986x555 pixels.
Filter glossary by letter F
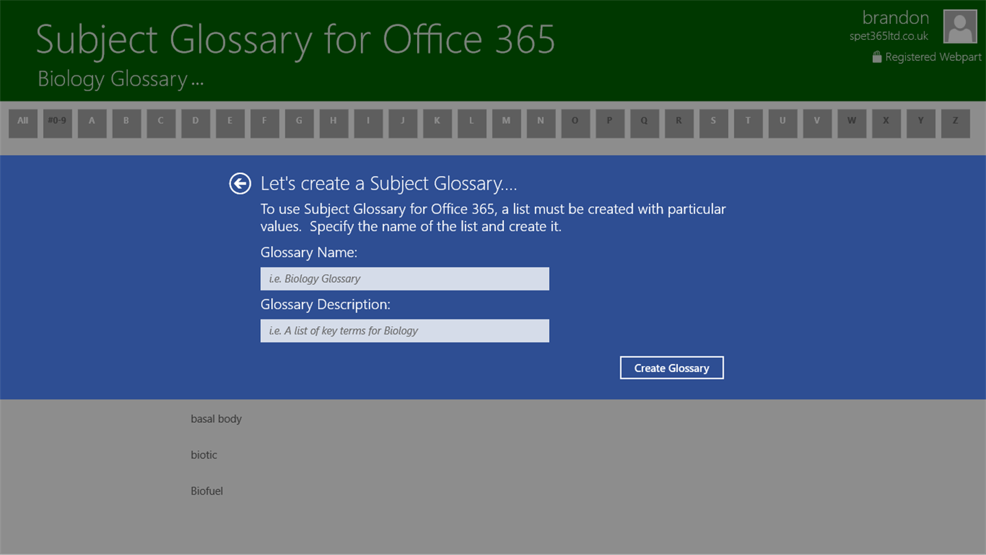tap(264, 124)
